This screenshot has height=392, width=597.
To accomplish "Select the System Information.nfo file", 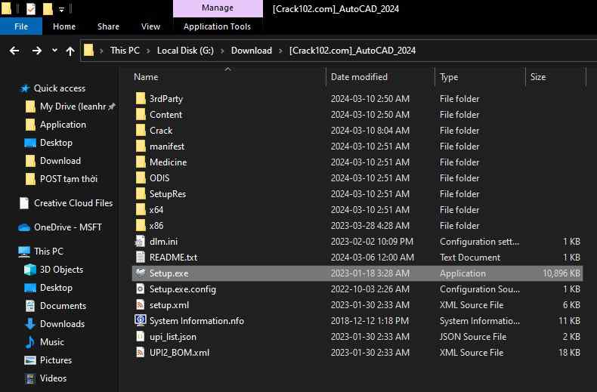I will 196,321.
